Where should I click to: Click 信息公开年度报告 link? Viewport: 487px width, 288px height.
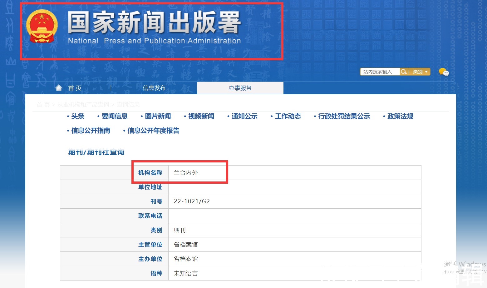click(x=153, y=131)
